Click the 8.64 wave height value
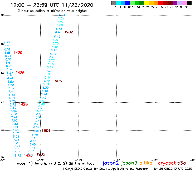 (x=16, y=137)
